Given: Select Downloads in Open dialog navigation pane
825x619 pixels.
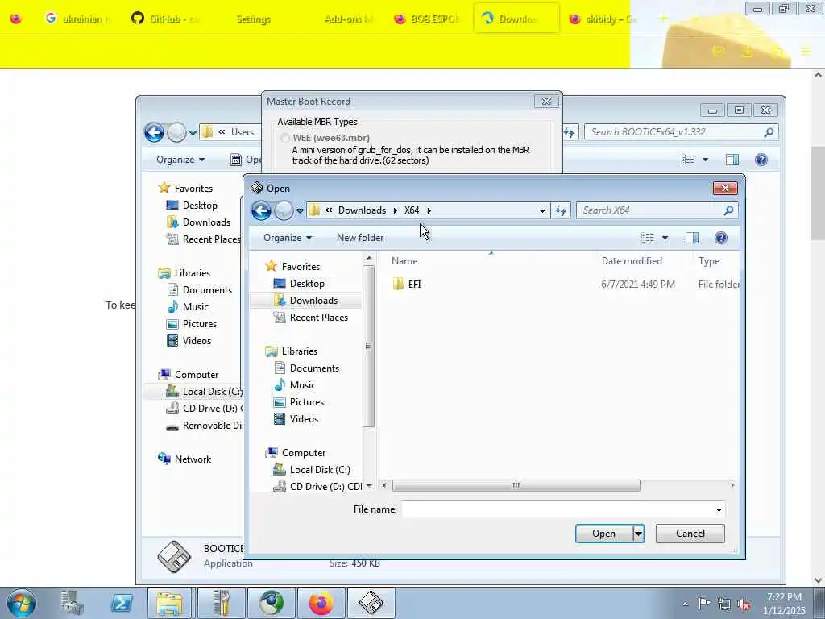Looking at the screenshot, I should (x=313, y=301).
